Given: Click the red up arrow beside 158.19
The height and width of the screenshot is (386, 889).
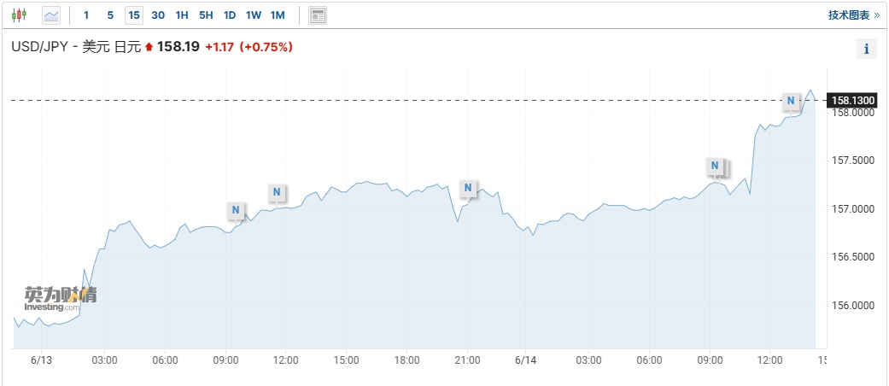Looking at the screenshot, I should coord(149,47).
